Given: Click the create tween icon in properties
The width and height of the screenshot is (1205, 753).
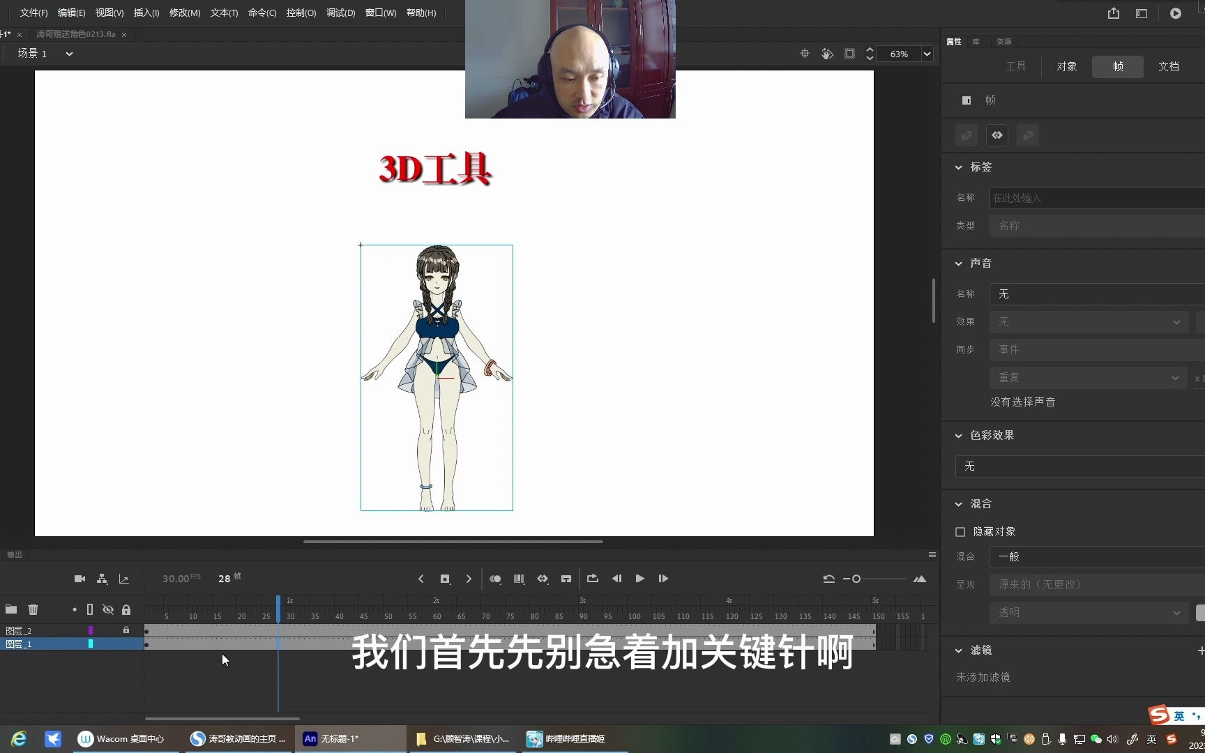Looking at the screenshot, I should pyautogui.click(x=997, y=135).
